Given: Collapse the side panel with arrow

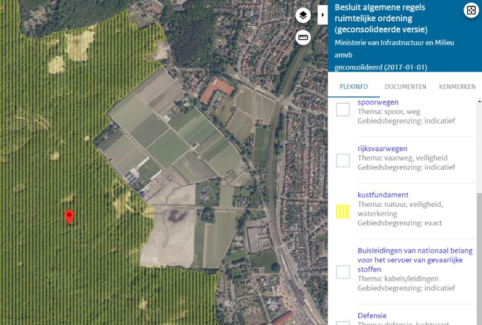Looking at the screenshot, I should click(323, 15).
